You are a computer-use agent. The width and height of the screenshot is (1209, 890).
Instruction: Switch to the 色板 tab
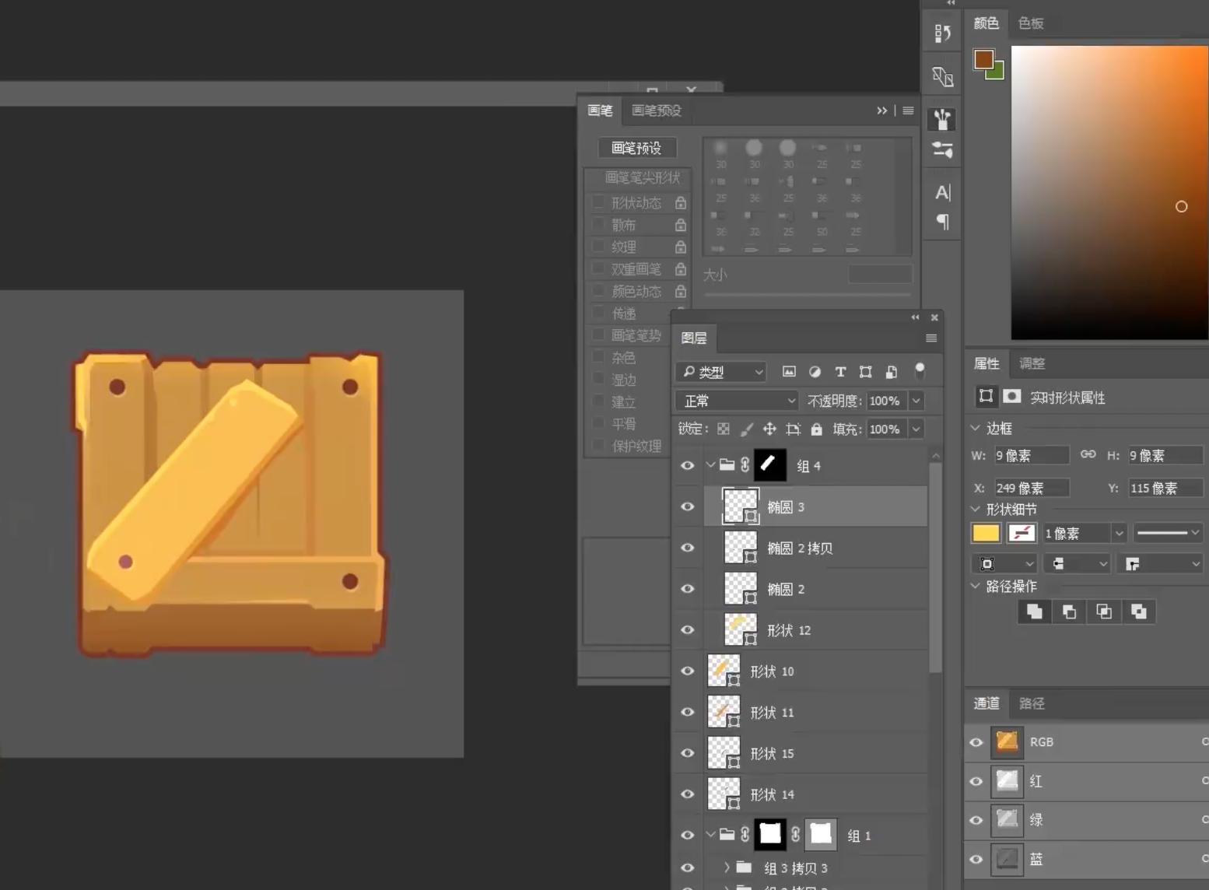(x=1031, y=23)
